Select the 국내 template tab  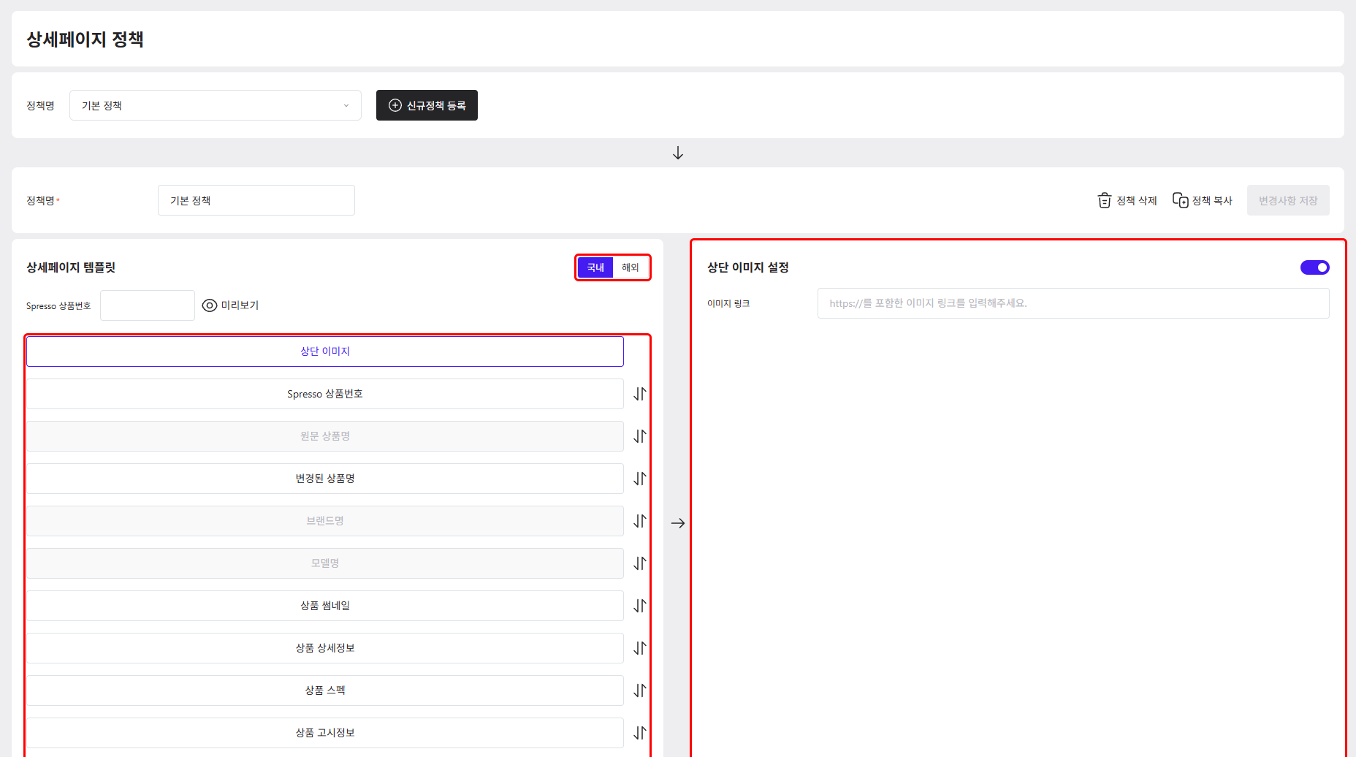click(595, 267)
